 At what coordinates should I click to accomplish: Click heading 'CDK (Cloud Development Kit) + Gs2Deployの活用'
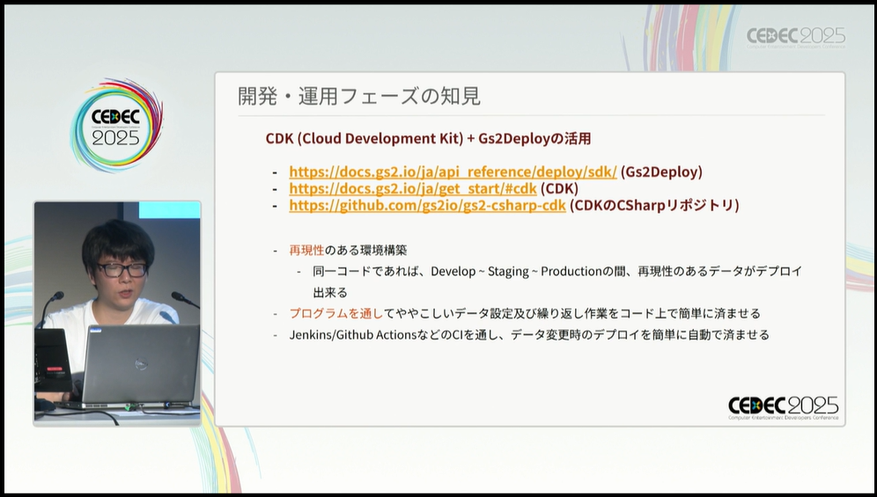click(428, 139)
